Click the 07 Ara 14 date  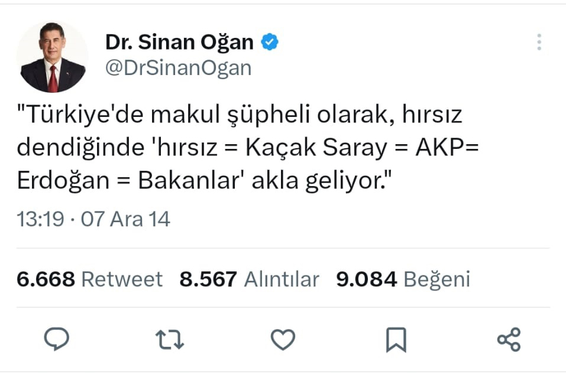(125, 220)
